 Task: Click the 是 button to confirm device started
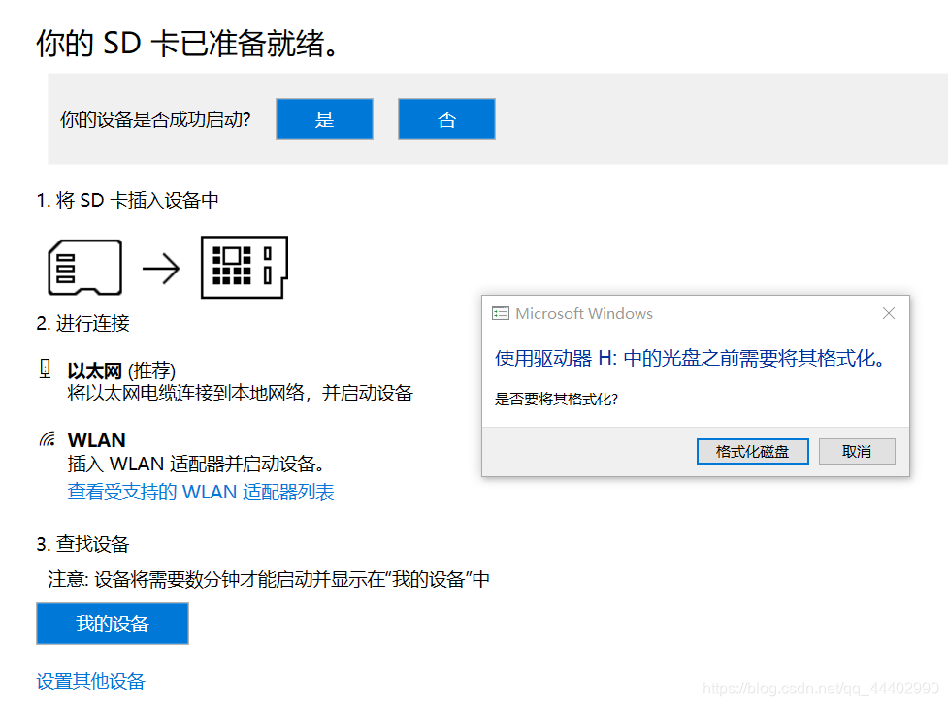click(324, 118)
